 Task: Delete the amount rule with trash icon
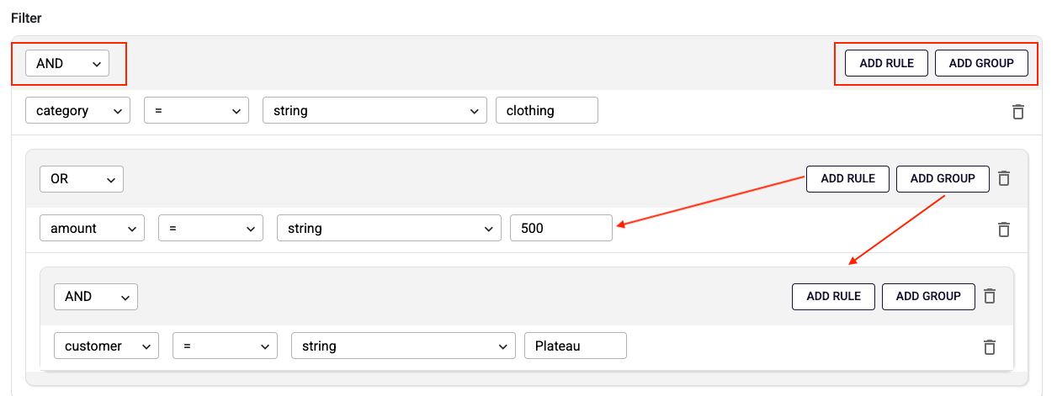1003,229
